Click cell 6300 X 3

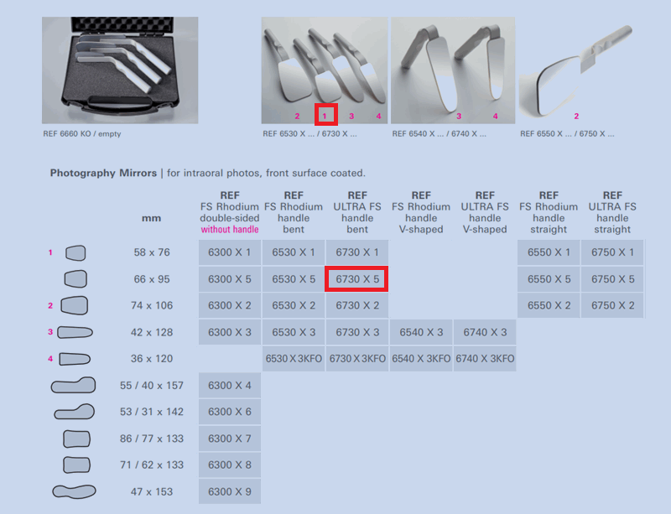pyautogui.click(x=230, y=332)
